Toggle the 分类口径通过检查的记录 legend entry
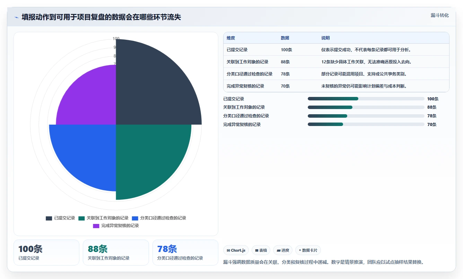463x279 pixels. (x=159, y=218)
